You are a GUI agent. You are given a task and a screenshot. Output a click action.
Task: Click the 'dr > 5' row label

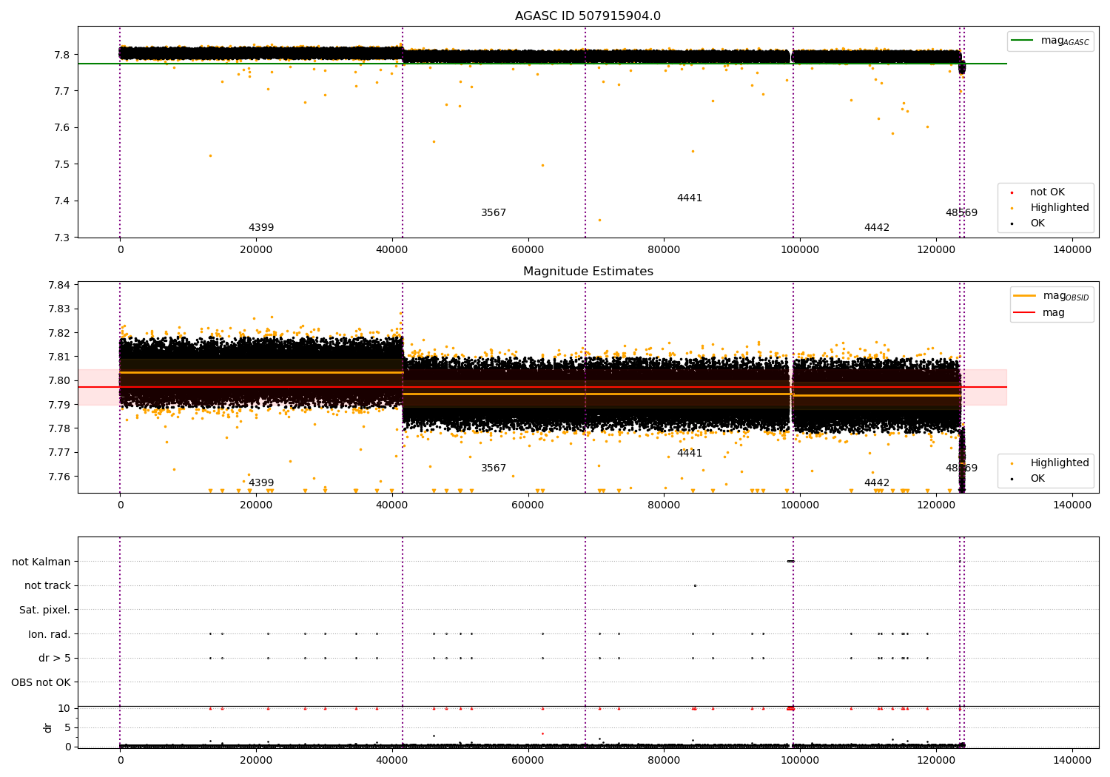(55, 658)
